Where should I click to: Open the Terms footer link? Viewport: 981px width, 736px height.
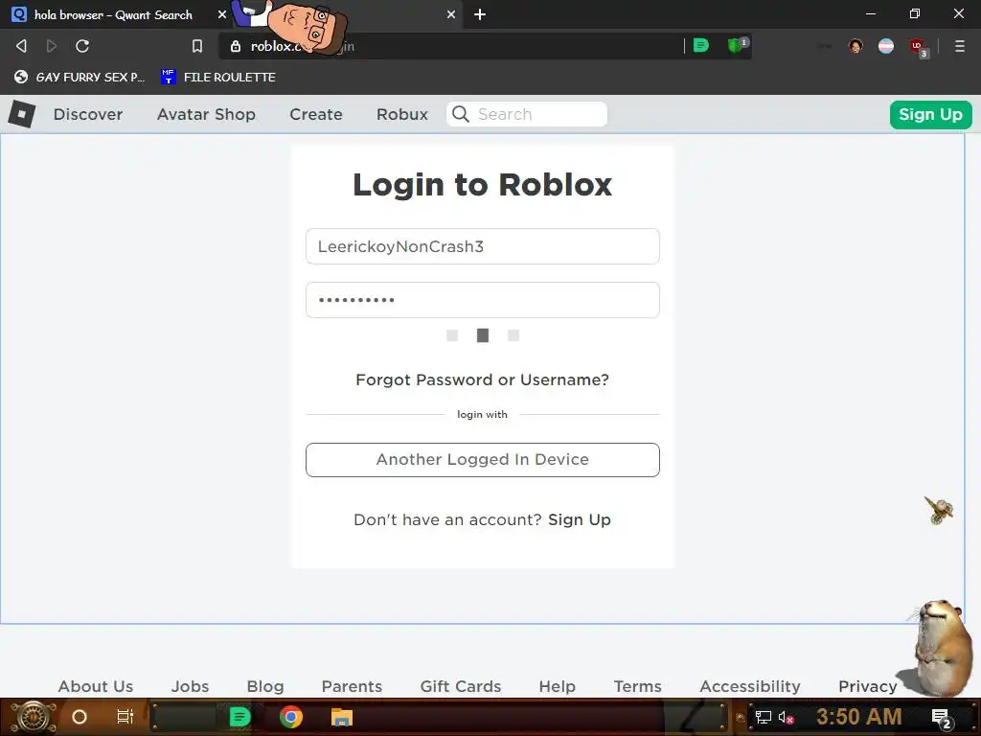click(637, 686)
